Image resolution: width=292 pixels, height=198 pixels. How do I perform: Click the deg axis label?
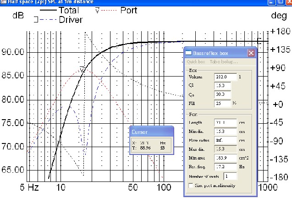click(279, 16)
